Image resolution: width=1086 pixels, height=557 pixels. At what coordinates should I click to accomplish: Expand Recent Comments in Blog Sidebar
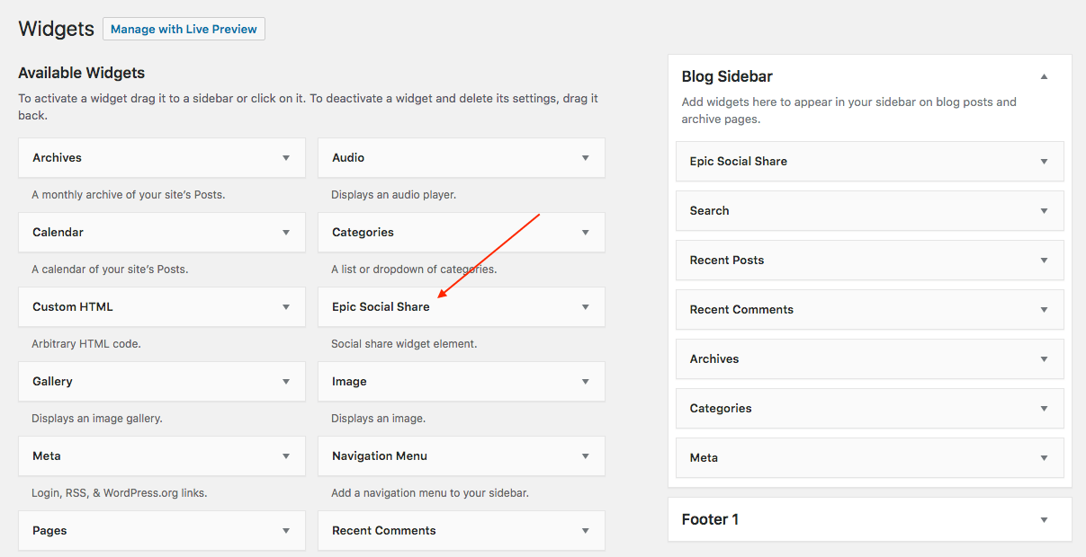(1044, 310)
